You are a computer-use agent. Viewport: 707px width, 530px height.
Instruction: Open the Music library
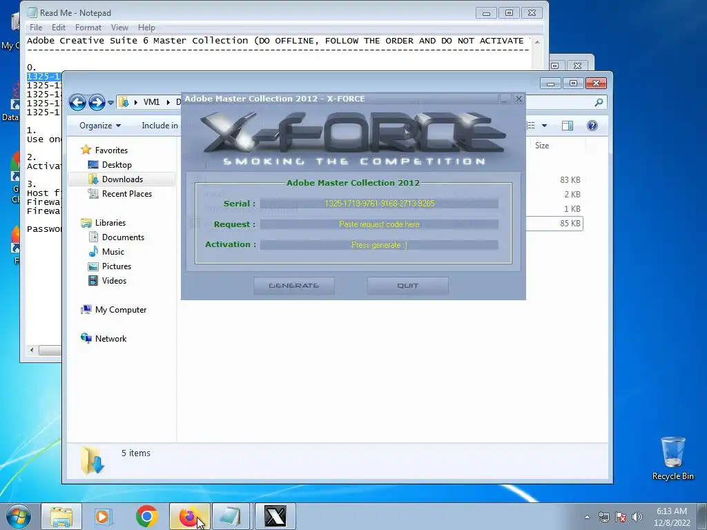(x=113, y=251)
